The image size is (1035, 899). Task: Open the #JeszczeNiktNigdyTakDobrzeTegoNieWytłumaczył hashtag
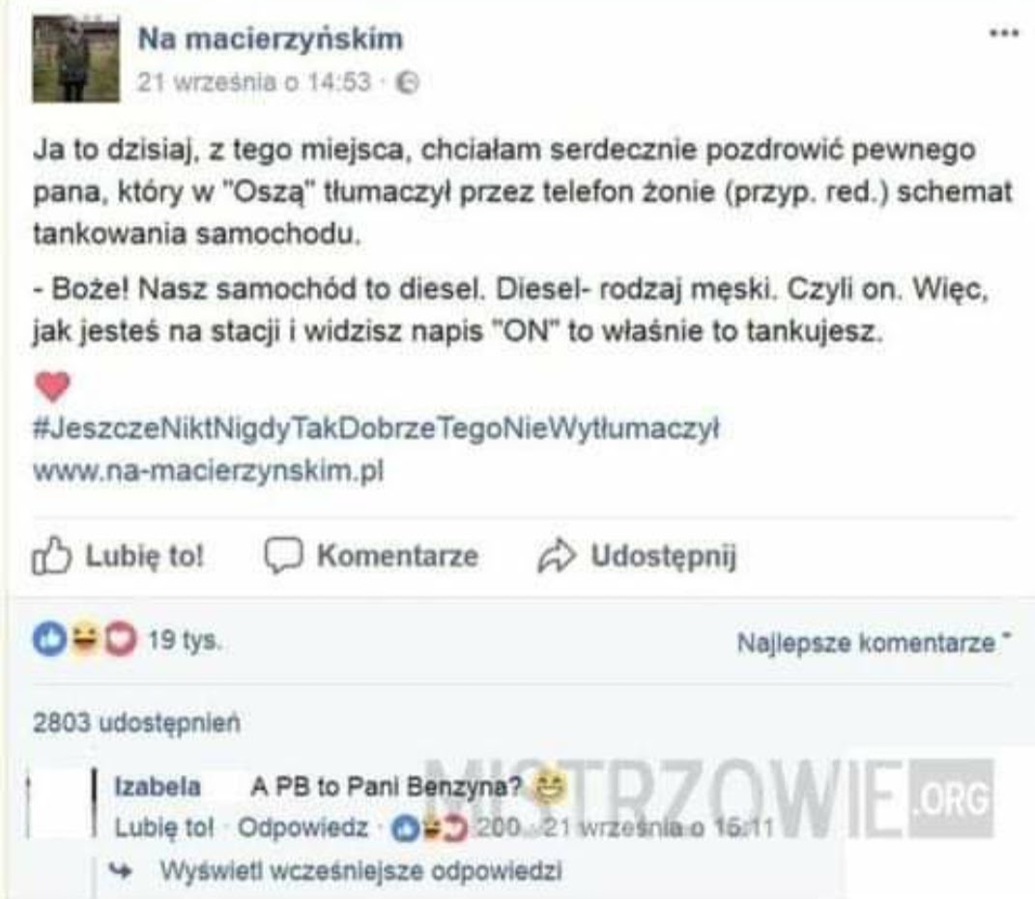(376, 429)
